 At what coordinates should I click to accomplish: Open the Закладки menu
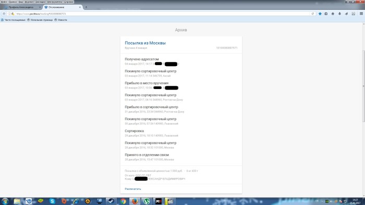tap(41, 2)
